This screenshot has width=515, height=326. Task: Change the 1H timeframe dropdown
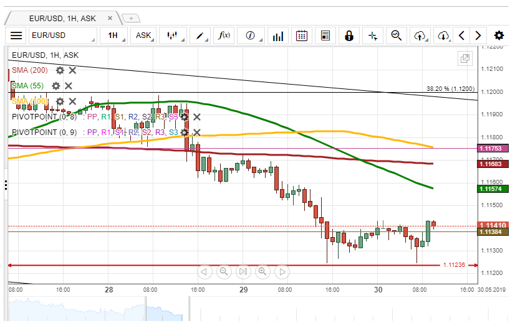pos(113,35)
